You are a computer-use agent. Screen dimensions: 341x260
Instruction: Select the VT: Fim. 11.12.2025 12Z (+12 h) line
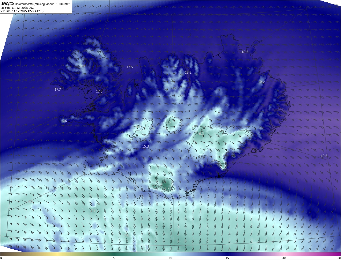point(22,11)
